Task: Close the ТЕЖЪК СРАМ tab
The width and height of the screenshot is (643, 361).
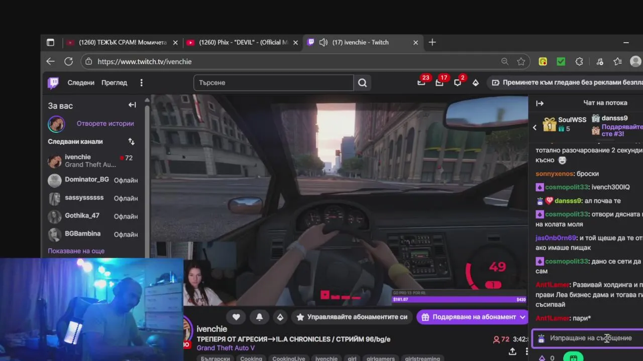Action: point(175,43)
